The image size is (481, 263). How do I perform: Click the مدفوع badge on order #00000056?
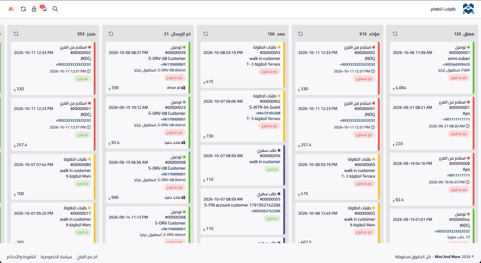click(x=272, y=169)
